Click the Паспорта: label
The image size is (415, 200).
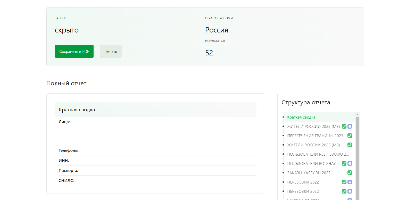[x=68, y=171]
